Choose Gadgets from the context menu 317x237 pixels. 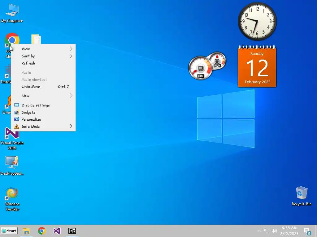tap(43, 112)
